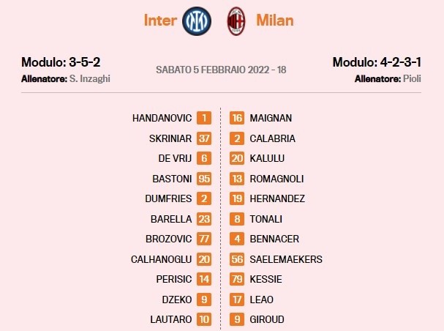Select Handanovic's number 1 badge
The height and width of the screenshot is (331, 444).
coord(204,118)
